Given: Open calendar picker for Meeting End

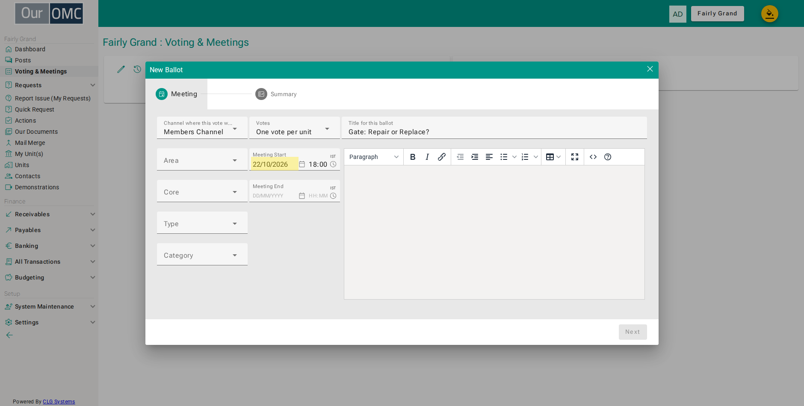Looking at the screenshot, I should click(302, 196).
